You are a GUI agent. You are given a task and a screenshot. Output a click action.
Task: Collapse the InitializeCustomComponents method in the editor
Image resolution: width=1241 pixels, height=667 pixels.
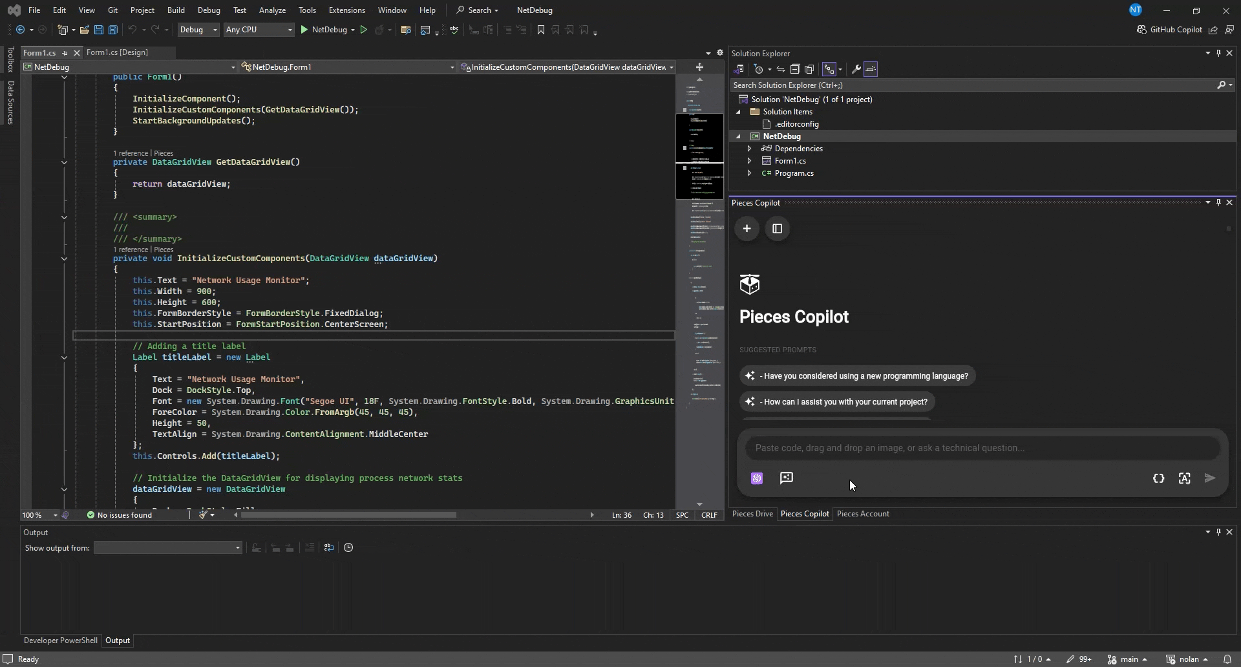tap(64, 259)
